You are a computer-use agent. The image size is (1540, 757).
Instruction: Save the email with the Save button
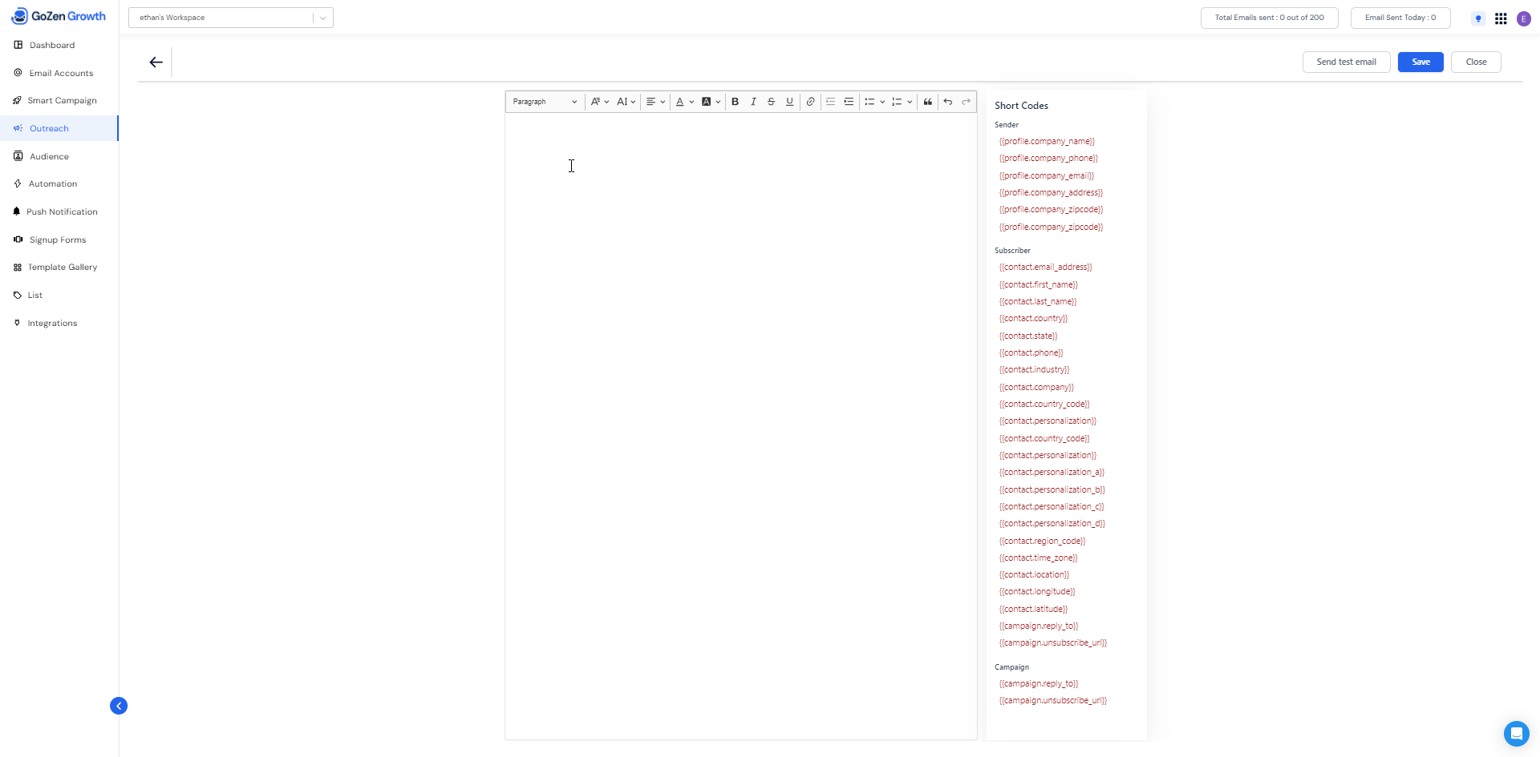pos(1420,62)
